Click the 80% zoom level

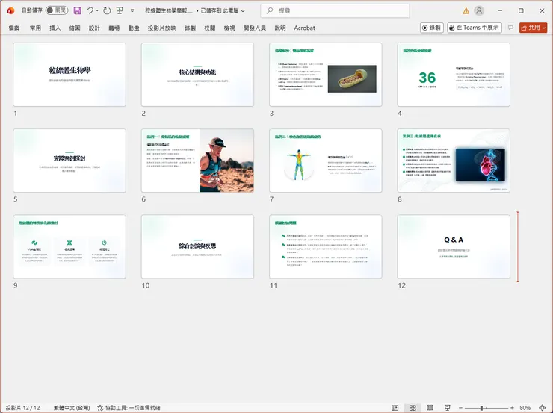525,408
